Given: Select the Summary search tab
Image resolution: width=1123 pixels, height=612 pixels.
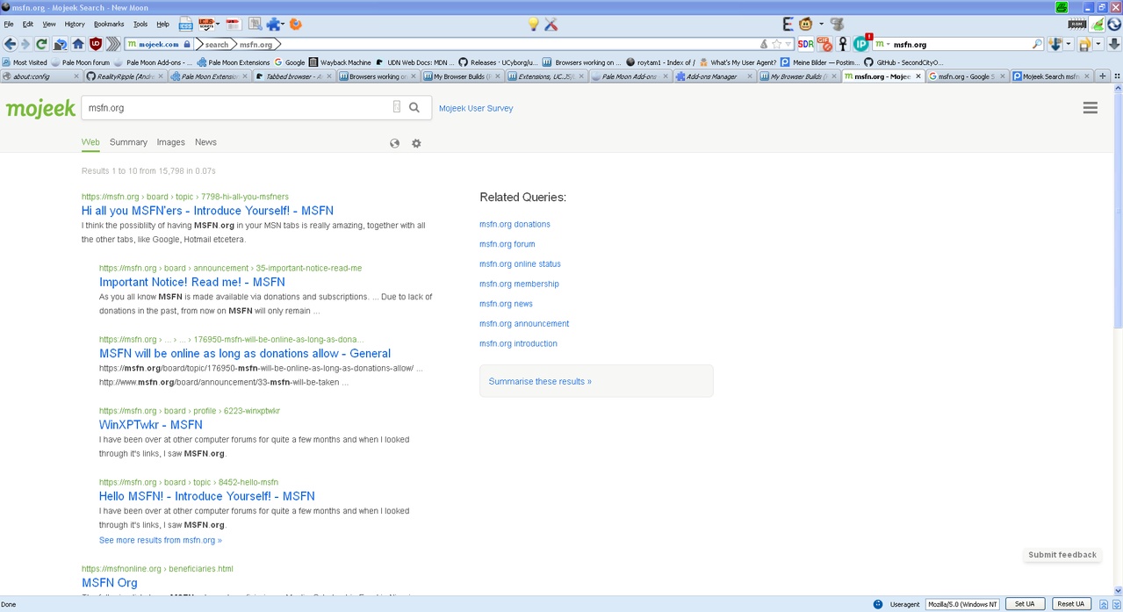Looking at the screenshot, I should [128, 142].
